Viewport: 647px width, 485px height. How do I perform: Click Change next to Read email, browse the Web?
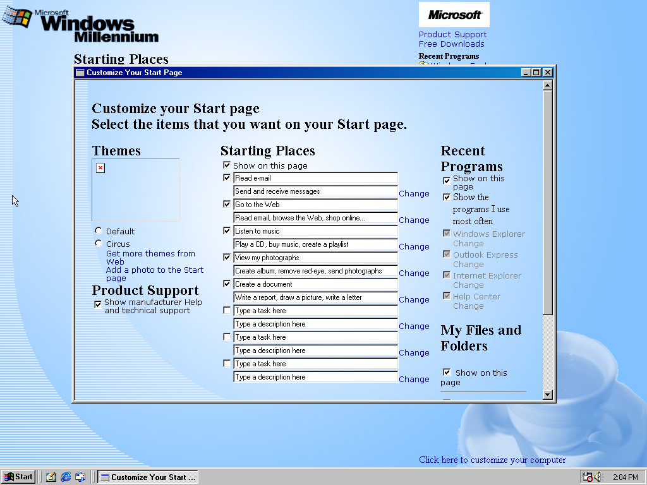coord(414,220)
